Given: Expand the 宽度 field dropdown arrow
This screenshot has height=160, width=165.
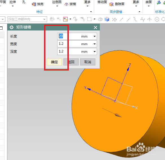Looking at the screenshot, I should click(x=94, y=44).
